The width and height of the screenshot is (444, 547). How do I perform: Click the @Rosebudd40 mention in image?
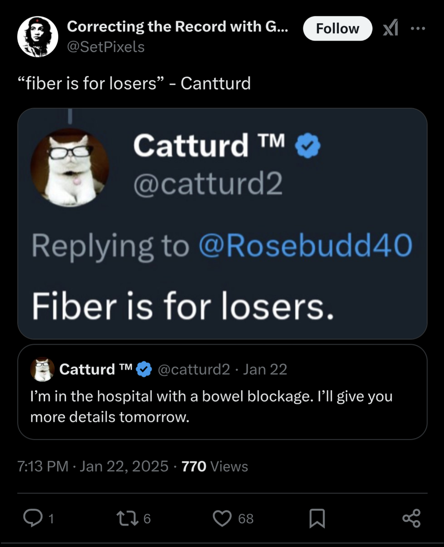[305, 246]
